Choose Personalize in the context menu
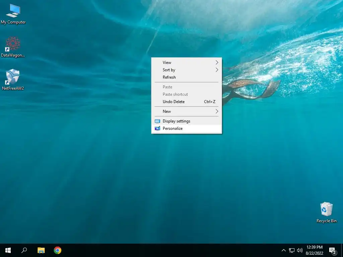Image resolution: width=343 pixels, height=257 pixels. point(187,128)
